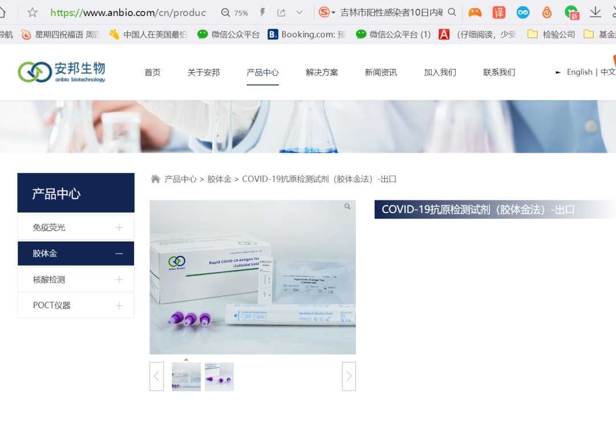Viewport: 616px width, 422px height.
Task: Click the browser download arrow icon
Action: [595, 12]
